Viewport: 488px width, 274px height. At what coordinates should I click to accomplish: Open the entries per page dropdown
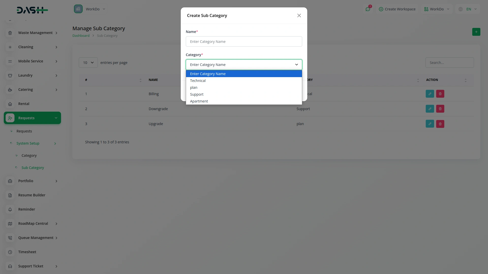click(88, 63)
